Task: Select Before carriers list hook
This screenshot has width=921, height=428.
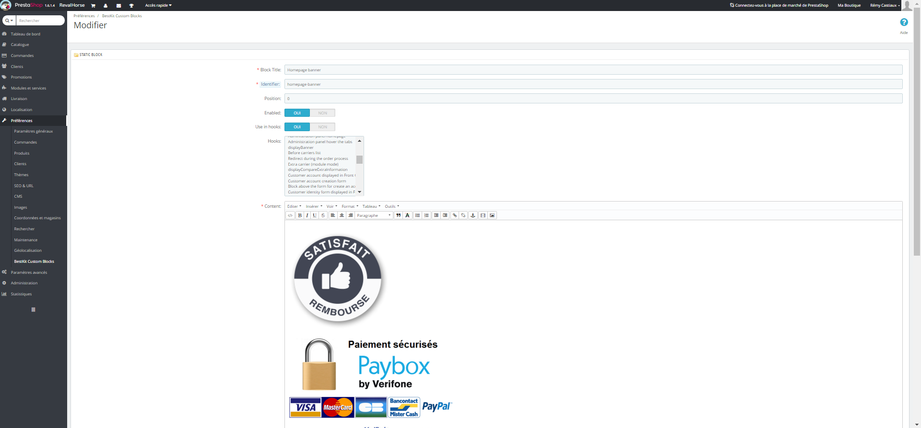Action: [304, 153]
